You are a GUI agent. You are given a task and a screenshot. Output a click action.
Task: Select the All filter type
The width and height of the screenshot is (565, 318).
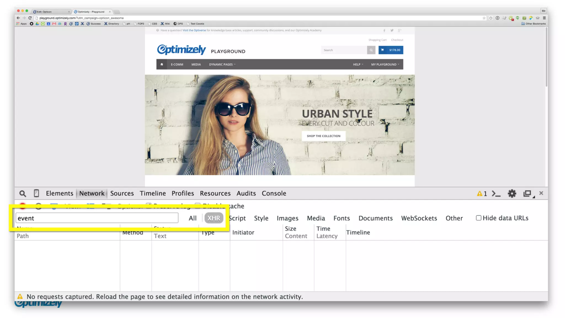point(193,218)
